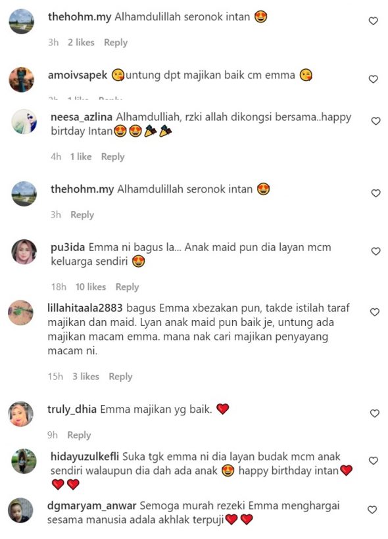Like amoivsapek's comment with heart icon
This screenshot has height=539, width=388.
[374, 79]
